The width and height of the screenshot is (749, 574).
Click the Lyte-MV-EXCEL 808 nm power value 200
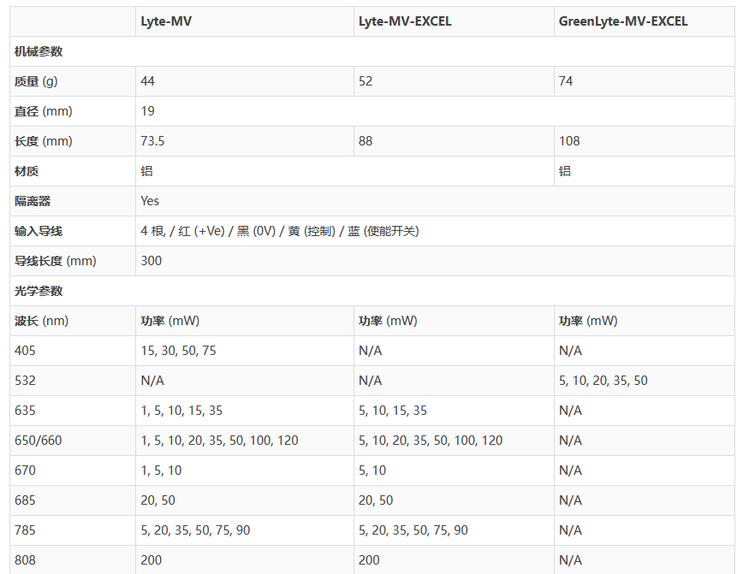pyautogui.click(x=369, y=560)
